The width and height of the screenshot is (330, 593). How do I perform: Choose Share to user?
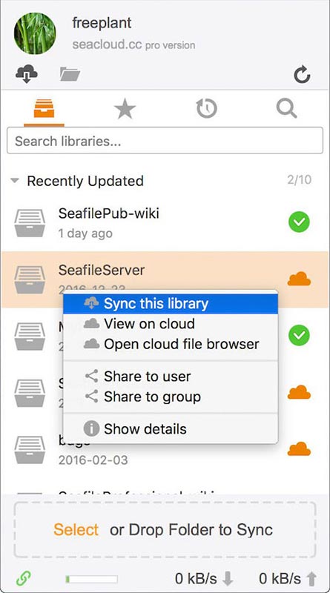pyautogui.click(x=171, y=377)
